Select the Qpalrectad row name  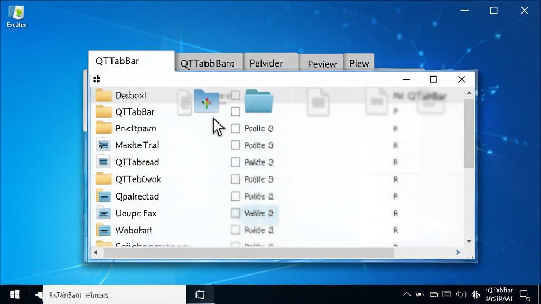click(137, 196)
